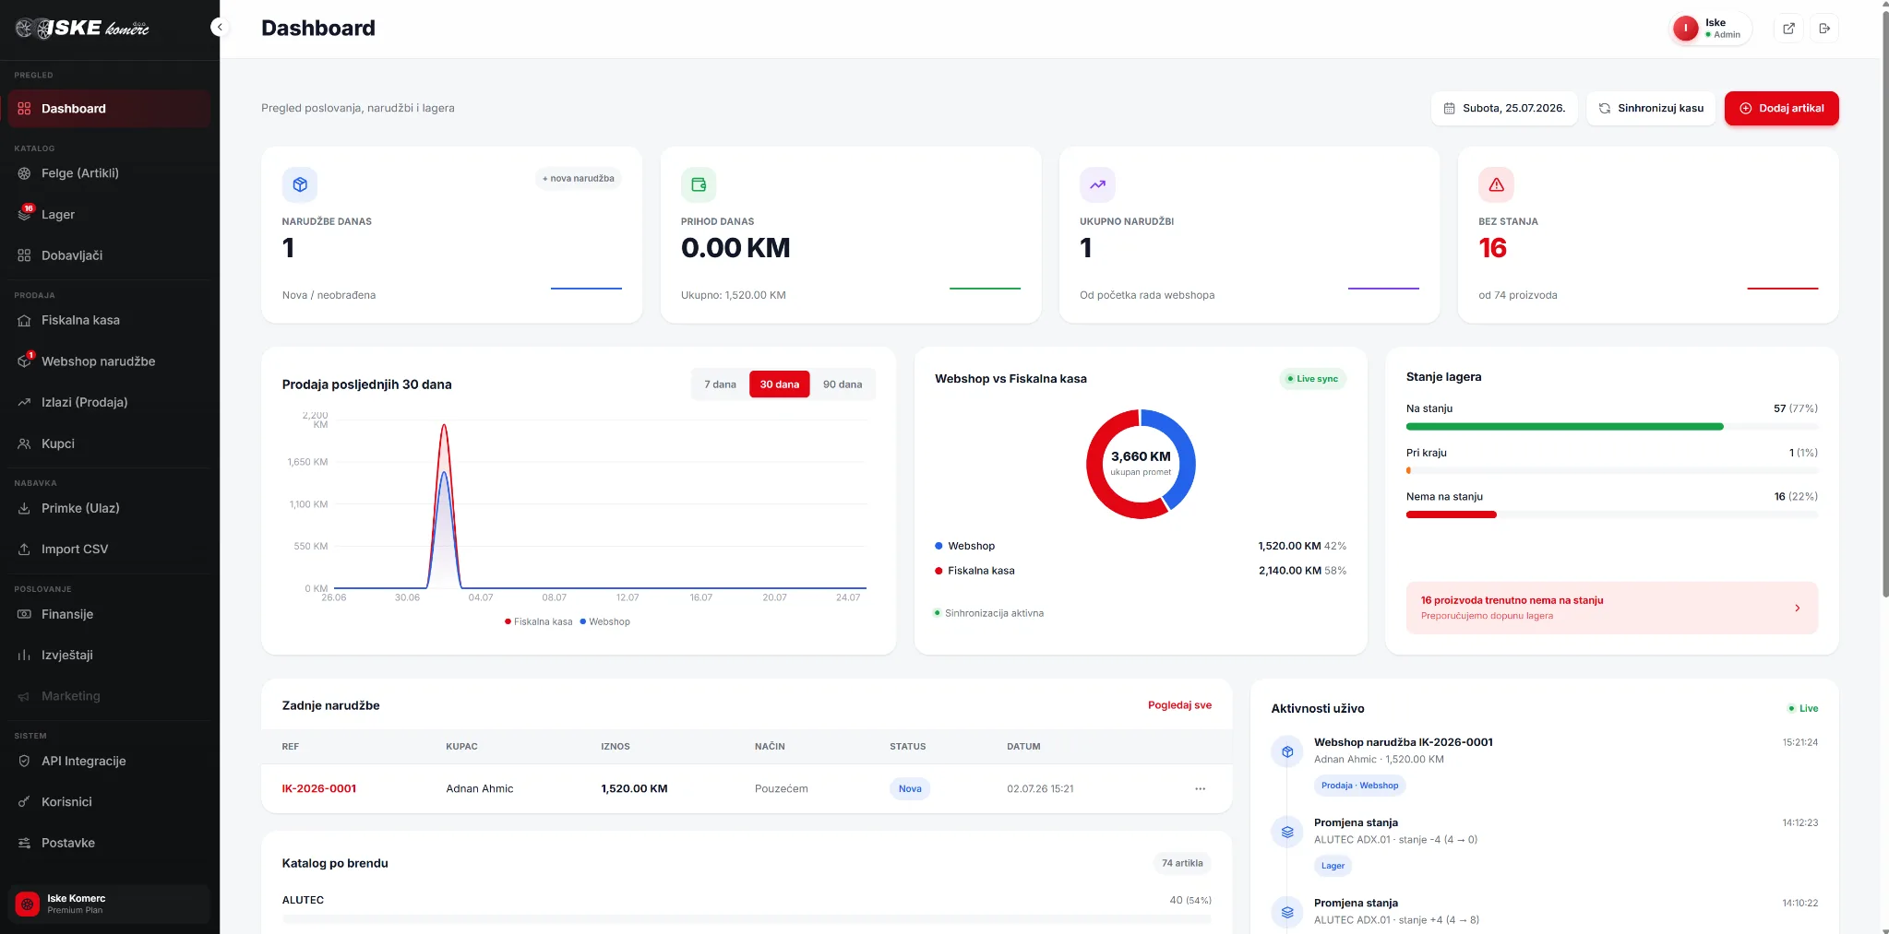
Task: Switch chart to 7 dana
Action: point(720,384)
